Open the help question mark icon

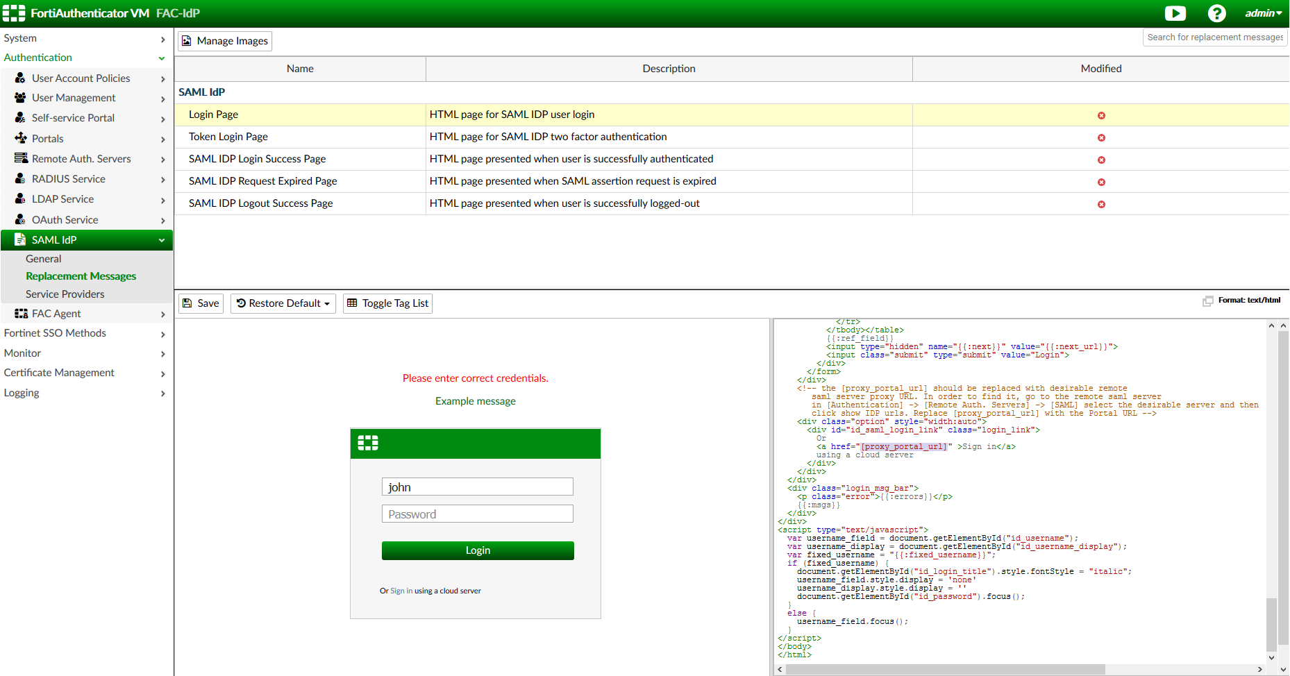(x=1216, y=13)
